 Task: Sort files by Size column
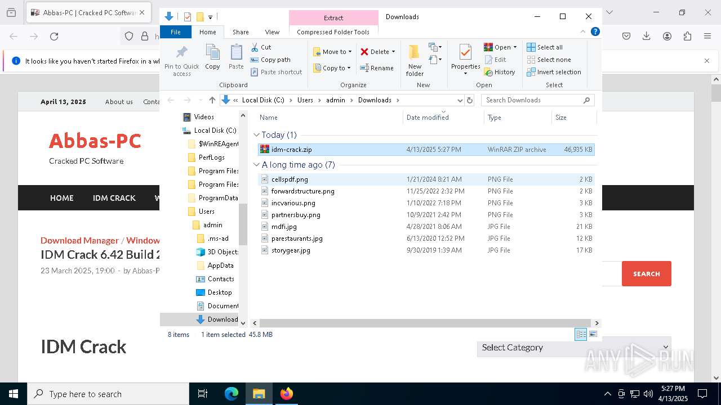pos(573,118)
